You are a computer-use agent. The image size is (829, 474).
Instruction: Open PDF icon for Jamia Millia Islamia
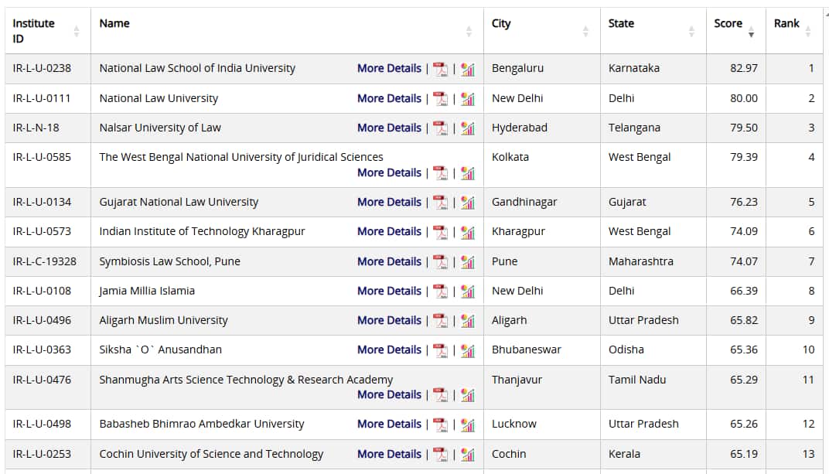pyautogui.click(x=440, y=292)
